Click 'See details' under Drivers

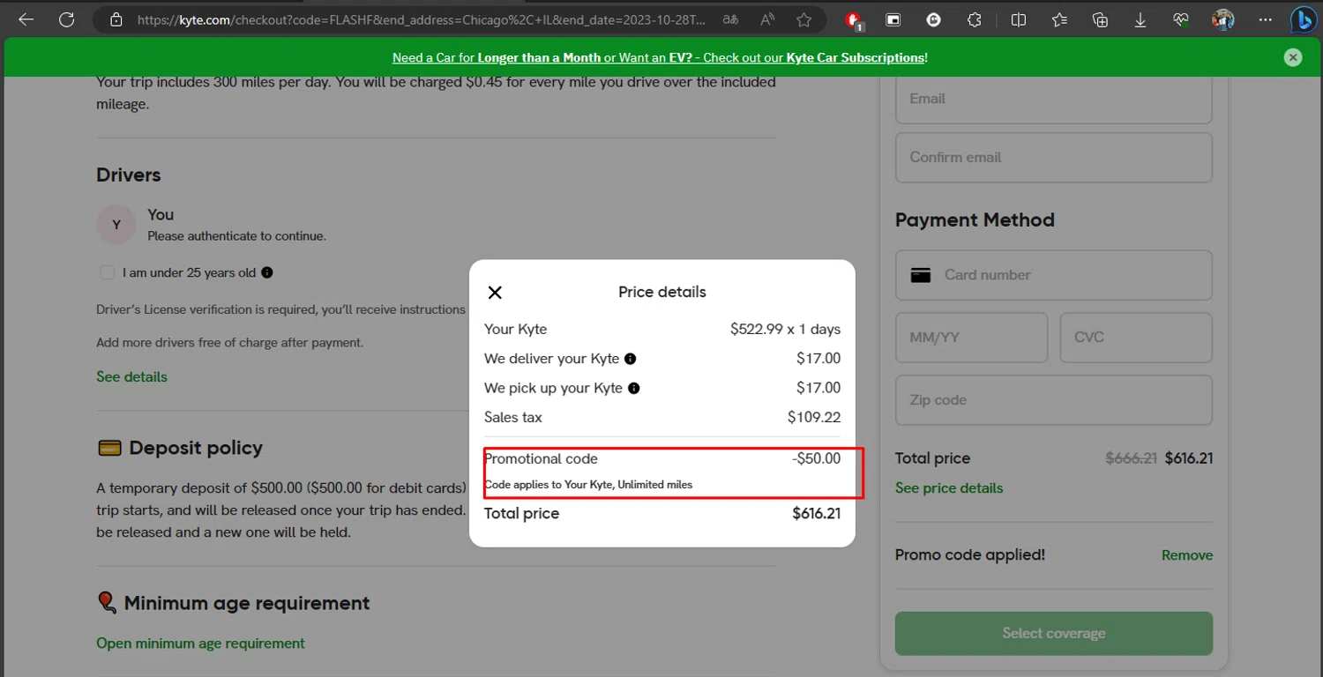point(131,376)
